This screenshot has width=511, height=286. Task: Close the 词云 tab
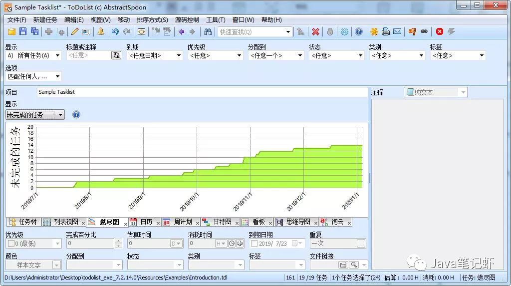349,223
